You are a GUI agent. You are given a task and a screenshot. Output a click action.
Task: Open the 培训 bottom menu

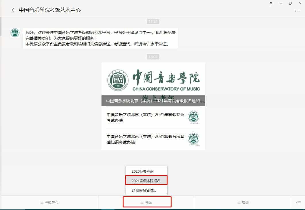click(243, 203)
